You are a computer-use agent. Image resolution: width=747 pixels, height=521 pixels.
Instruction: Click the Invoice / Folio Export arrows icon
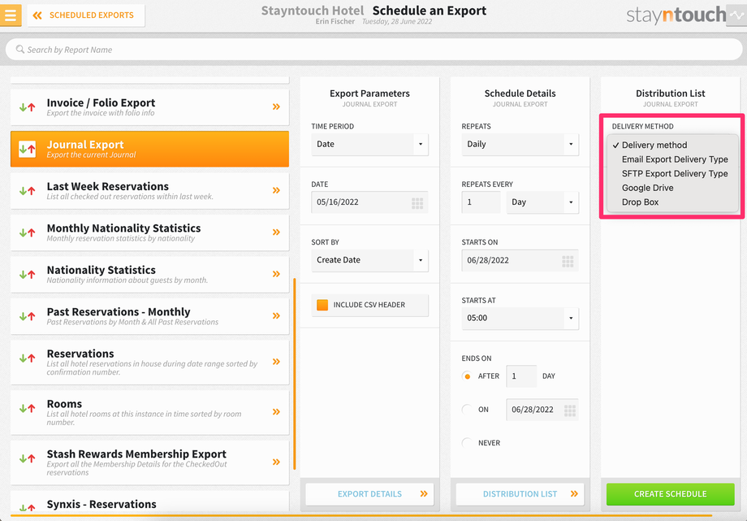(x=27, y=107)
